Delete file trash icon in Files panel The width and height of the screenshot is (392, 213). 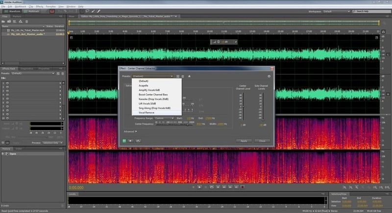coord(27,22)
